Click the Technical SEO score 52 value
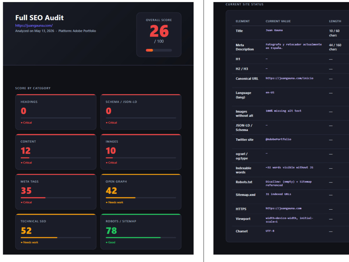349x262 pixels. [26, 231]
